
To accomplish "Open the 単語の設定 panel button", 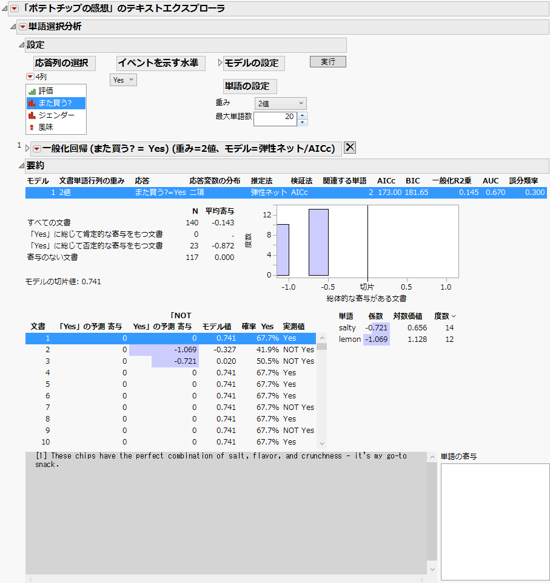I will click(x=250, y=86).
